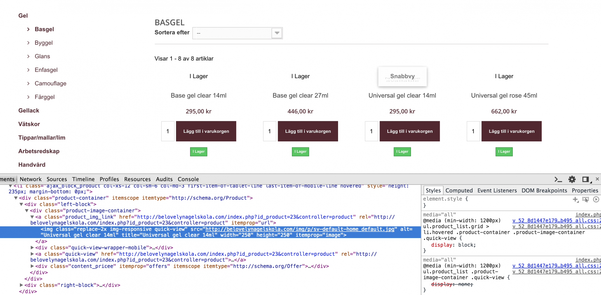Open the Computed styles tab
The width and height of the screenshot is (601, 295).
click(x=459, y=191)
